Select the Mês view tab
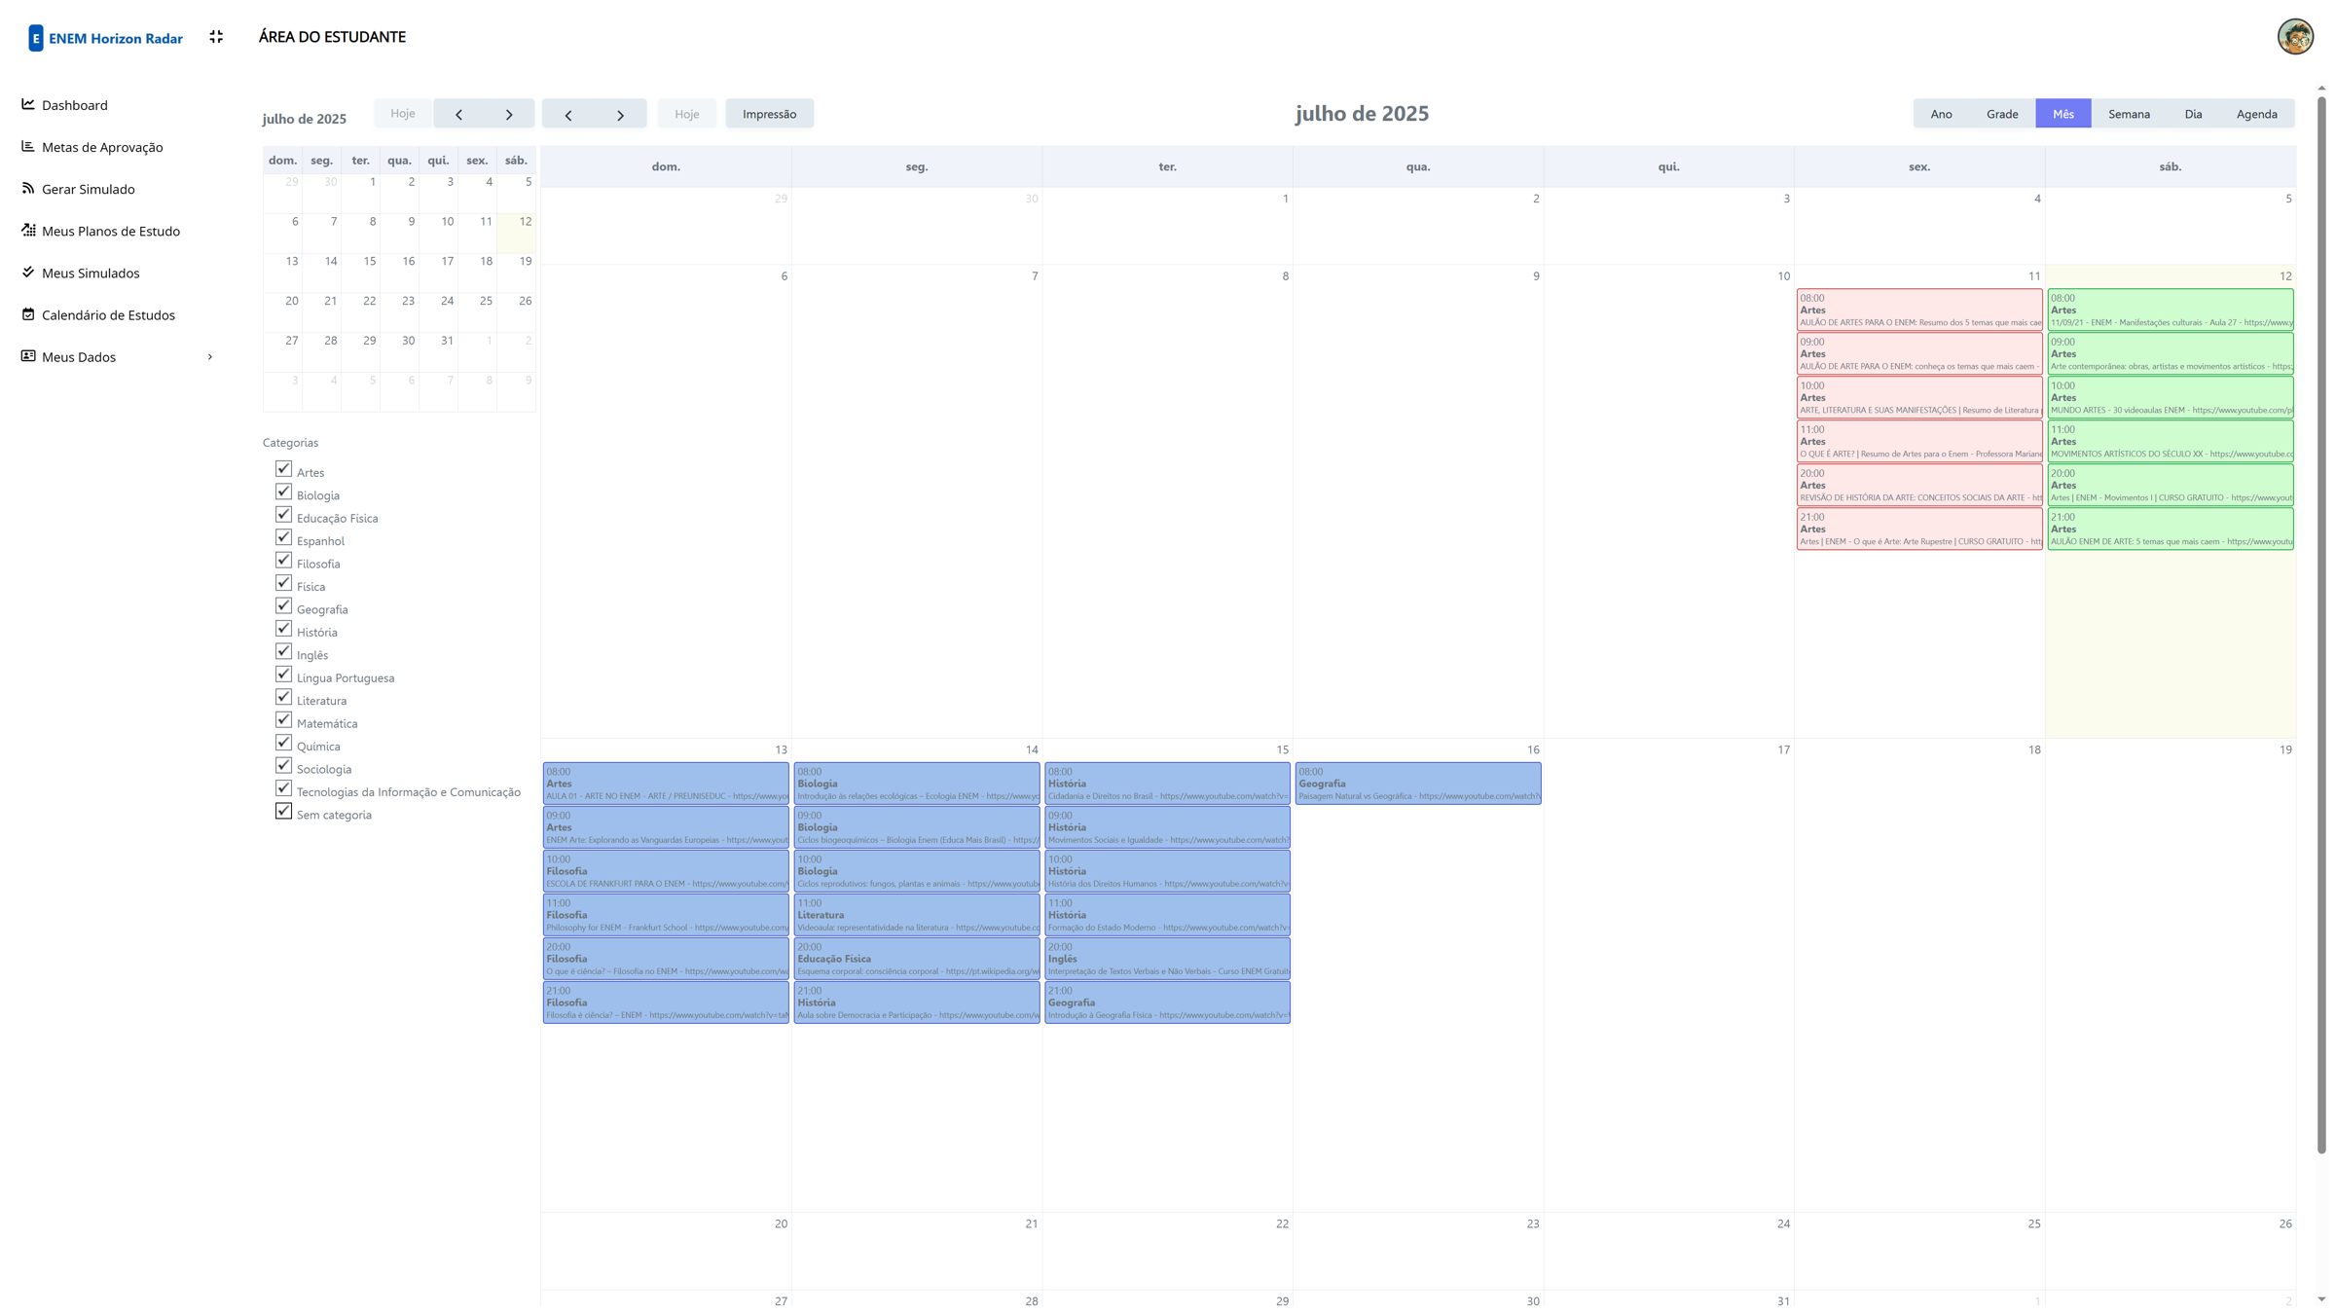Image resolution: width=2336 pixels, height=1314 pixels. pos(2063,114)
